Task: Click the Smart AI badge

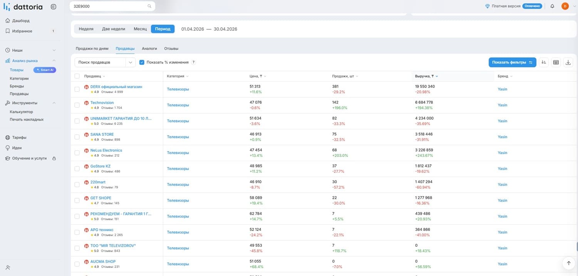Action: pyautogui.click(x=45, y=70)
